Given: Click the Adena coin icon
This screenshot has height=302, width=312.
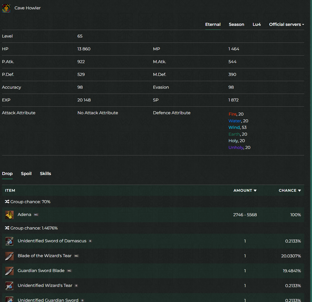Looking at the screenshot, I should click(x=9, y=215).
